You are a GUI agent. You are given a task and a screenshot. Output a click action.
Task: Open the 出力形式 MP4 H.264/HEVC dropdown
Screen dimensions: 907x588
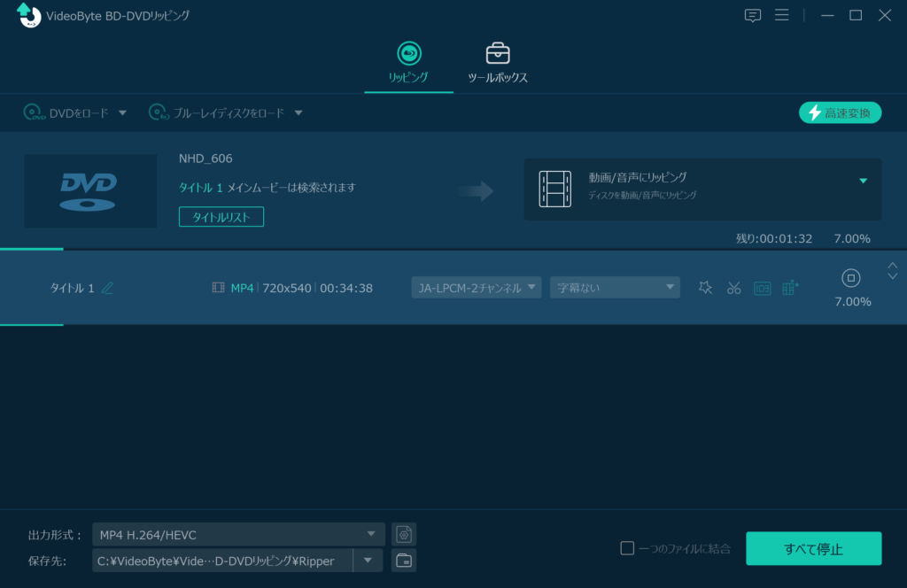[238, 534]
